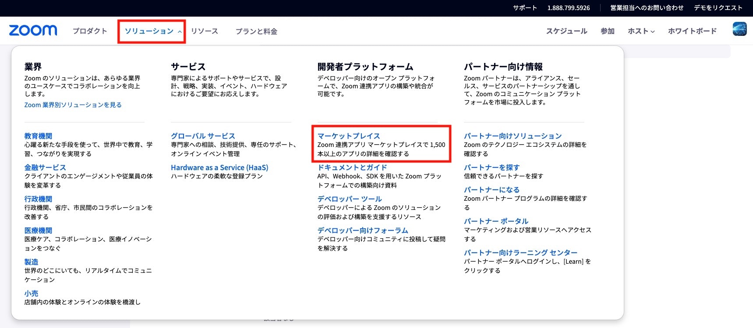The image size is (753, 328).
Task: Open the プロダクト menu
Action: click(x=90, y=31)
